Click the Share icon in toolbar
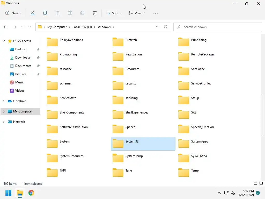The width and height of the screenshot is (265, 199). tap(82, 13)
